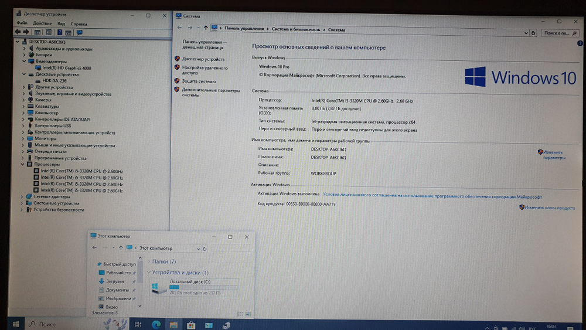Open Task View on the taskbar
This screenshot has height=330, width=586.
click(x=138, y=324)
